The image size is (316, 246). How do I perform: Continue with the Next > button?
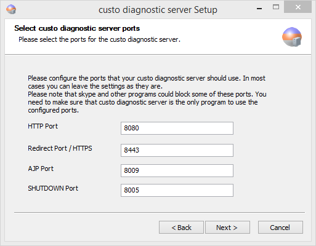[227, 228]
